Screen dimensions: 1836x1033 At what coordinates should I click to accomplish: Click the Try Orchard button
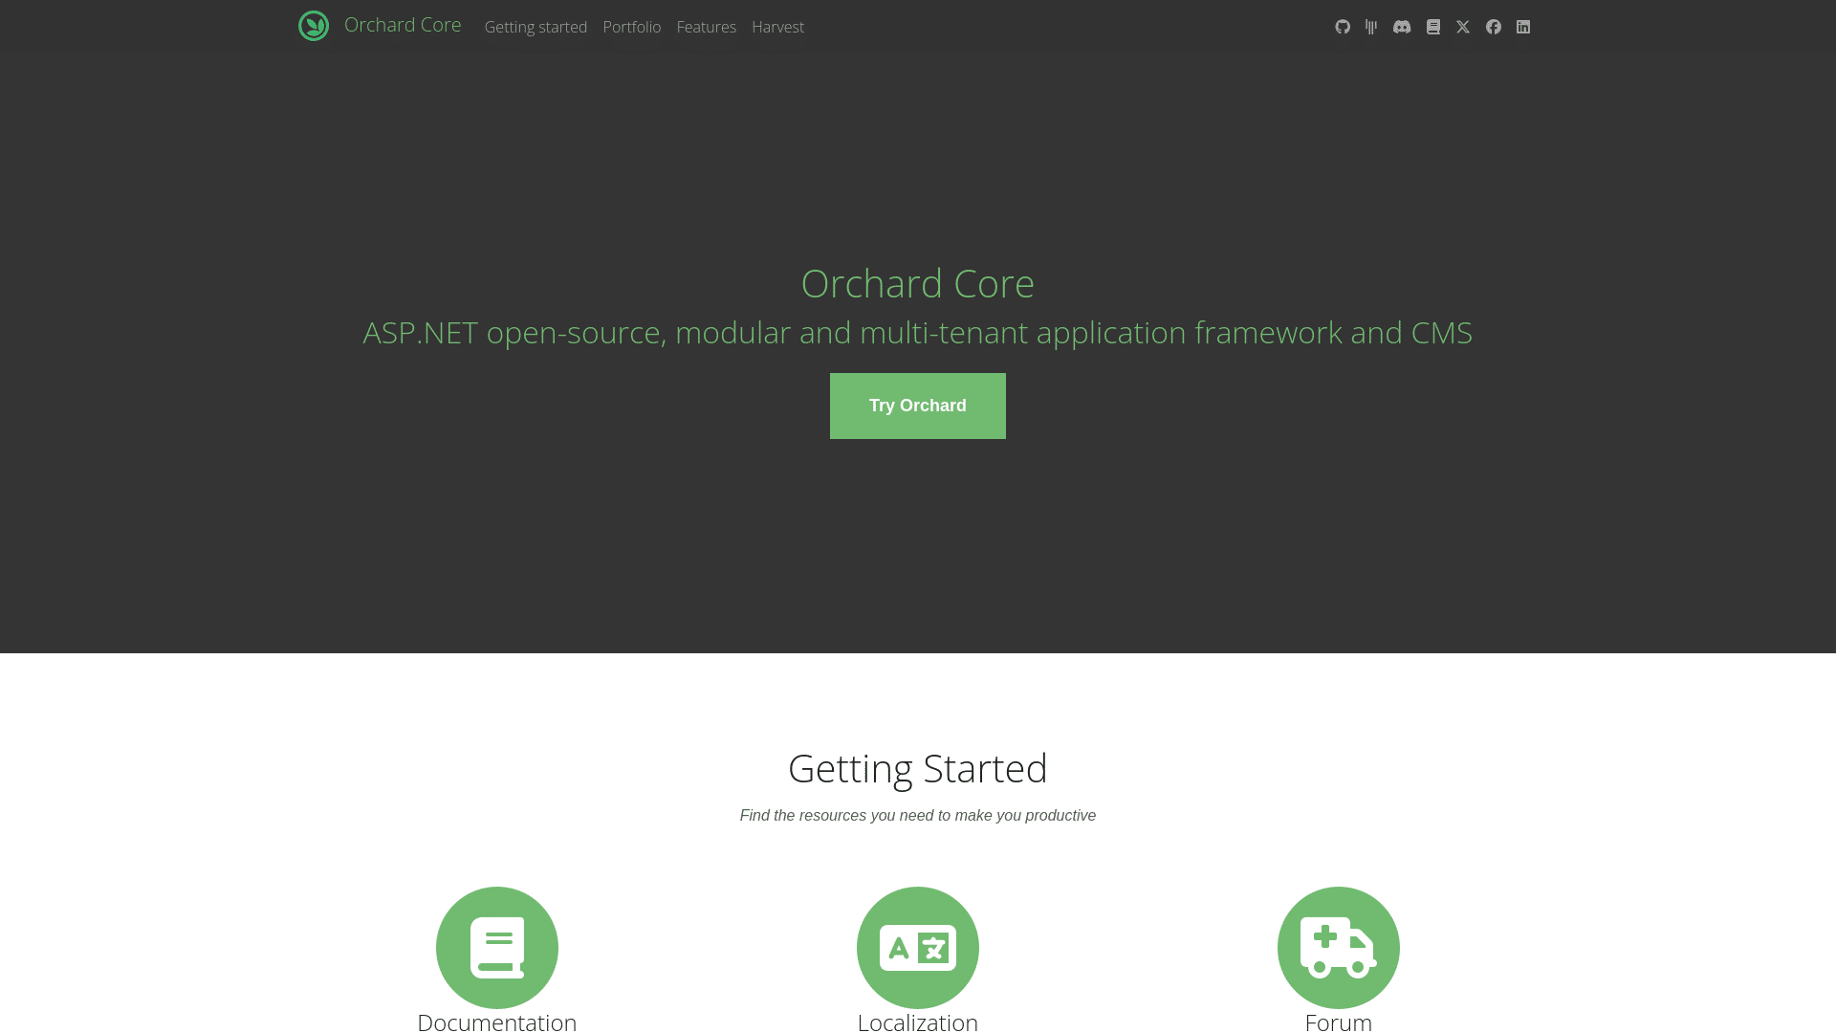pos(917,406)
